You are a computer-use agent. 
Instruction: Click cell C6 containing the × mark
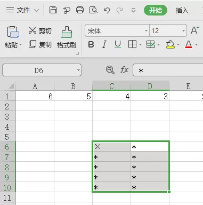(111, 147)
